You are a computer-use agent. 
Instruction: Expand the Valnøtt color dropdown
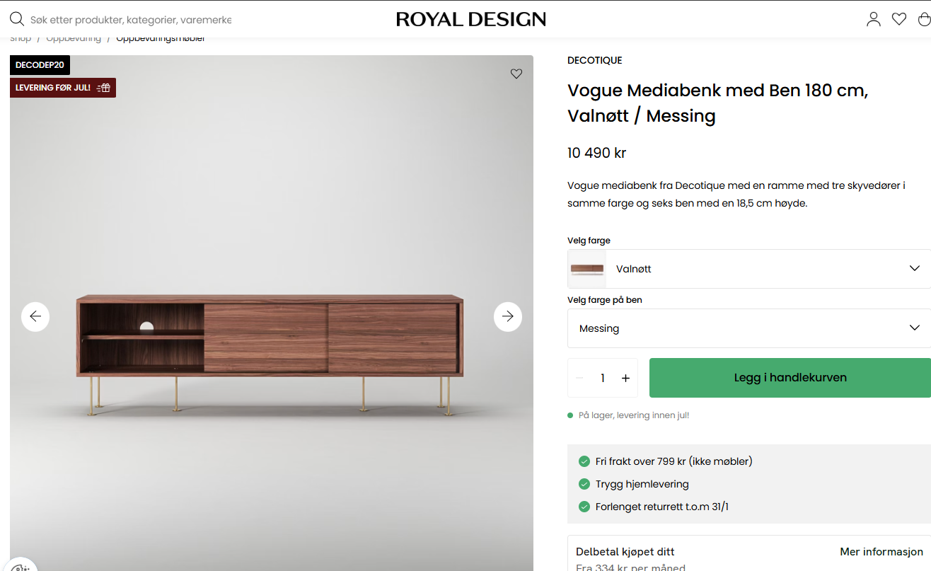(914, 269)
